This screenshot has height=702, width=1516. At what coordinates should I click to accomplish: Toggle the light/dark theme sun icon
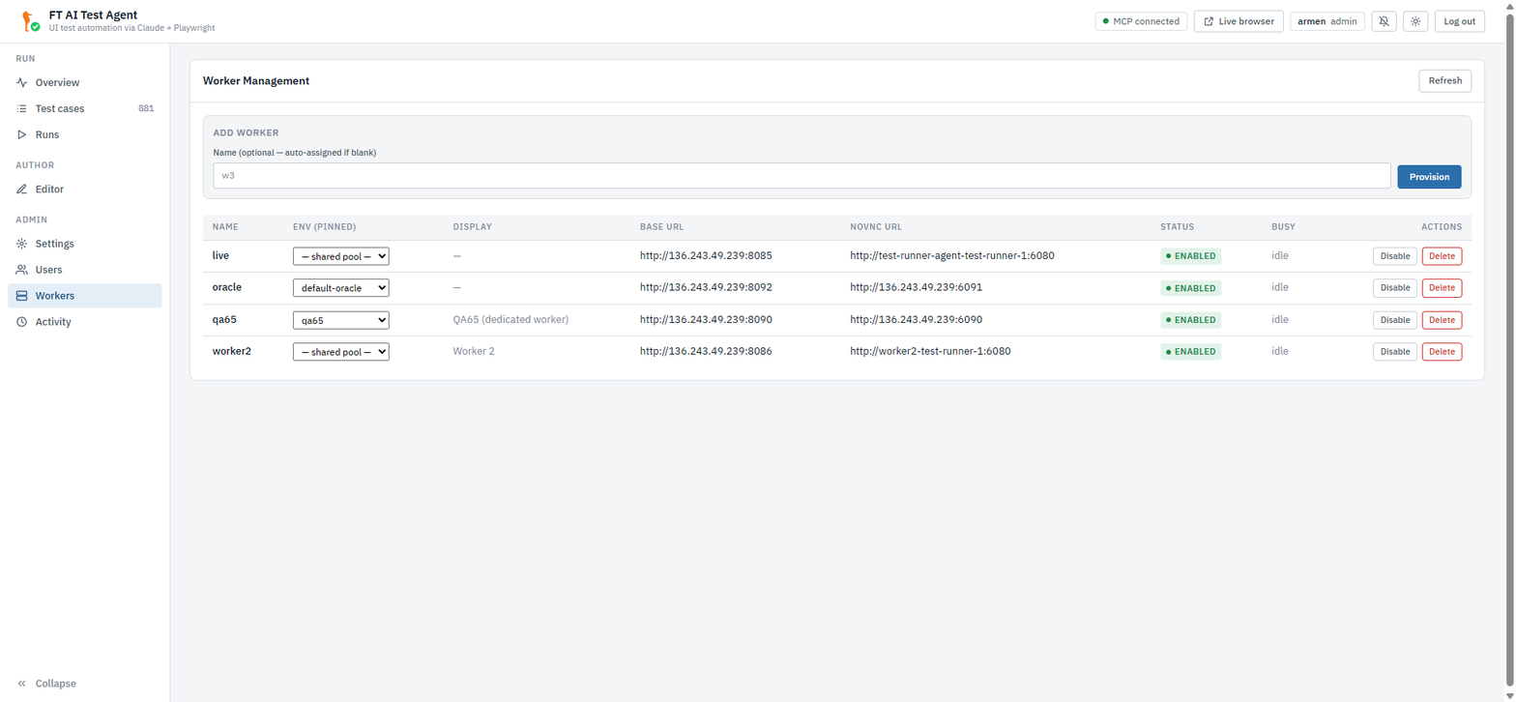1415,21
